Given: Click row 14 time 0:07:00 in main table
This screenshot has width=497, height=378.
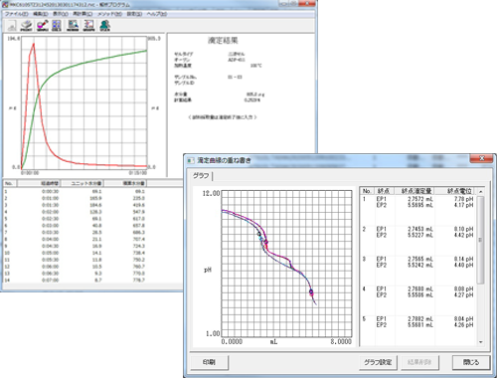Looking at the screenshot, I should point(50,281).
